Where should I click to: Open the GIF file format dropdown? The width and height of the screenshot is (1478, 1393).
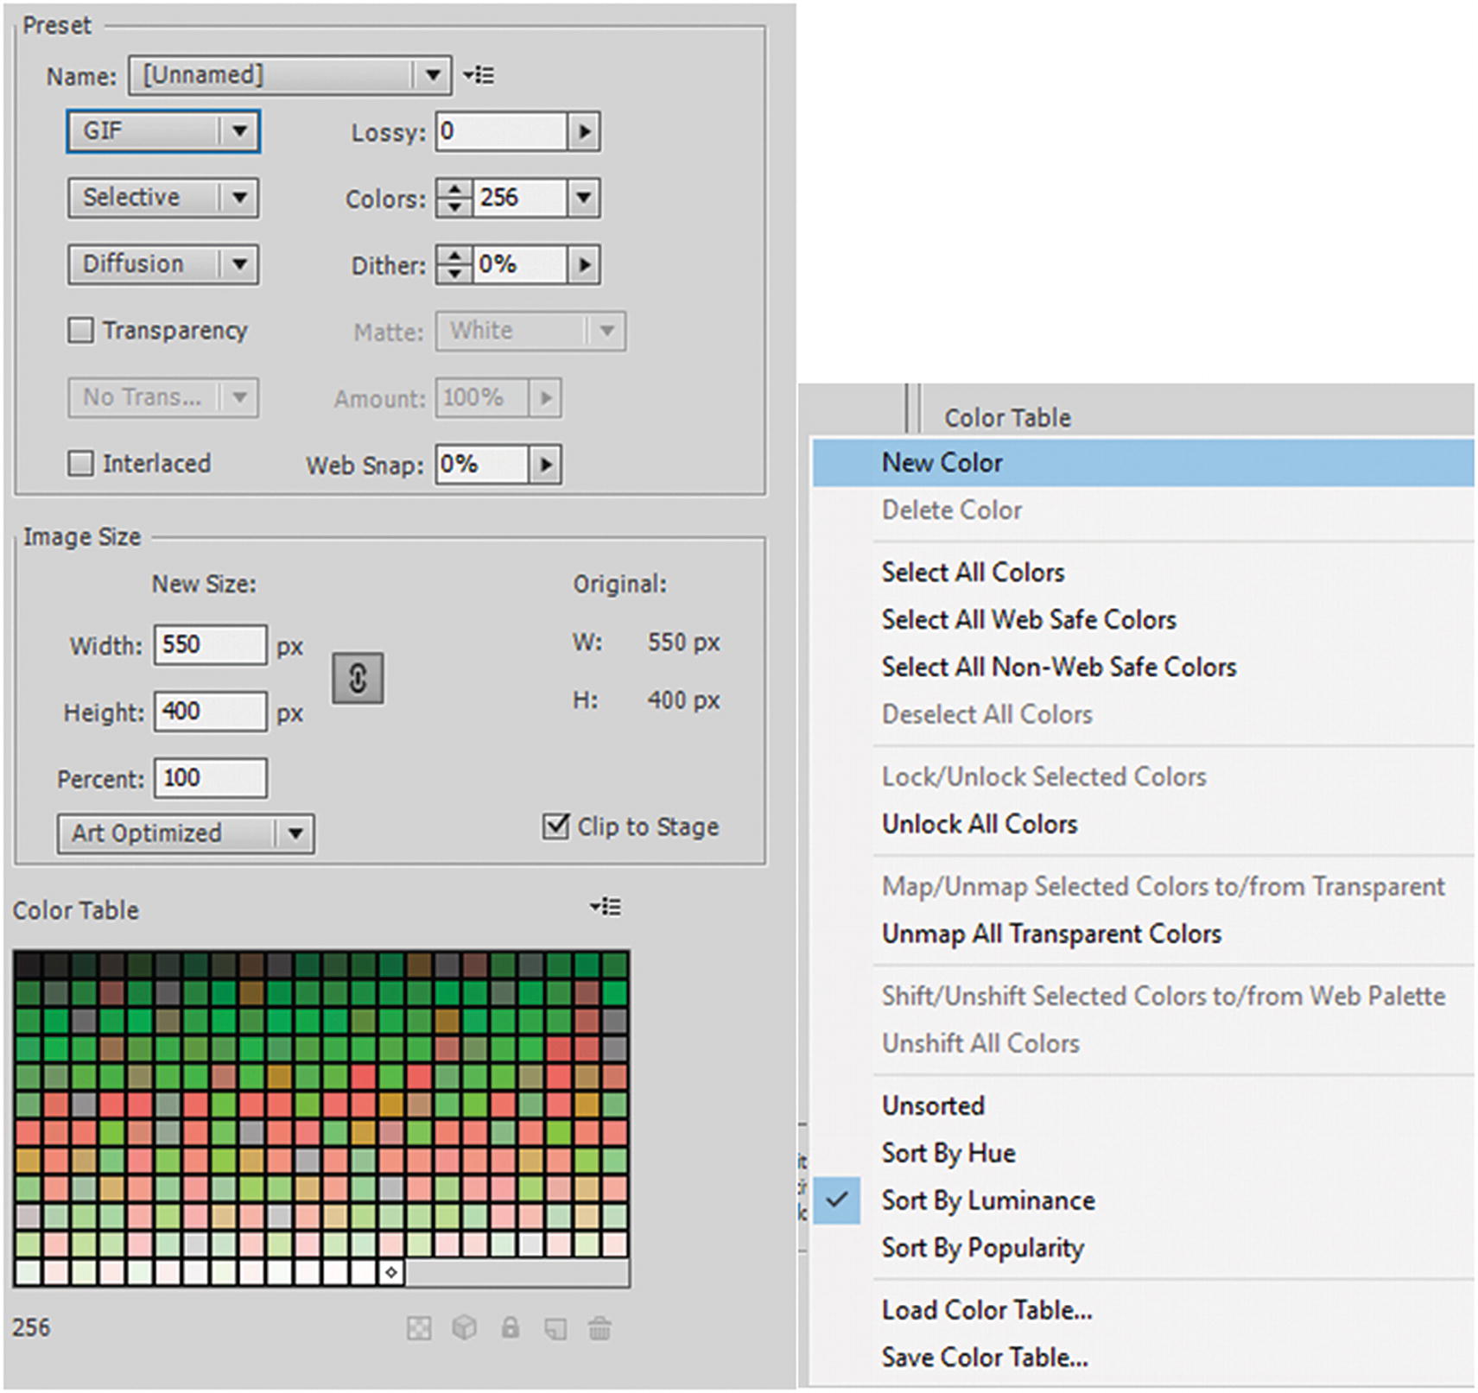pos(162,131)
